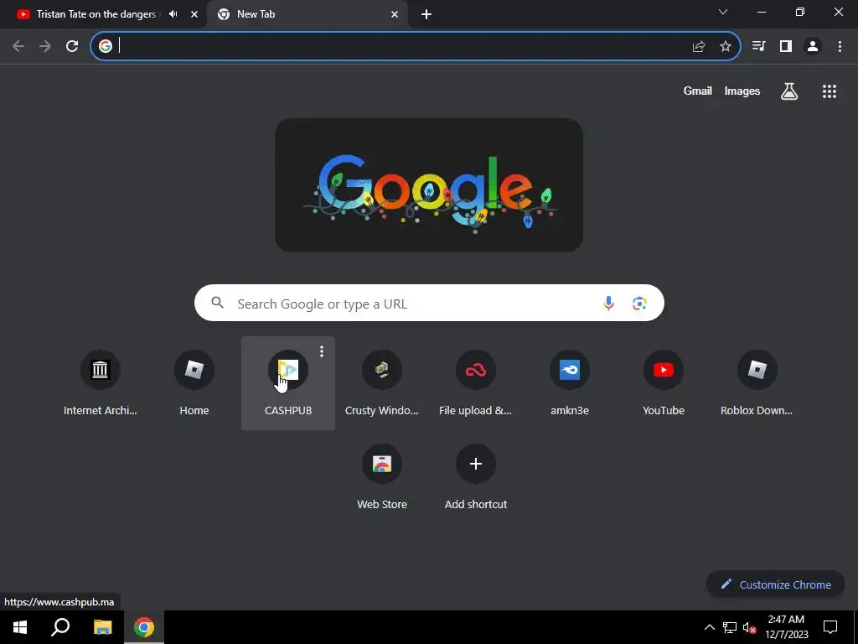The width and height of the screenshot is (858, 644).
Task: Click Customize Chrome button
Action: 775,584
